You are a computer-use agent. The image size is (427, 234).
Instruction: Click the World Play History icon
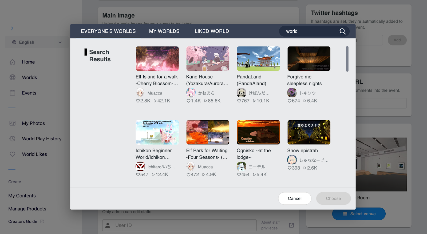coord(13,139)
